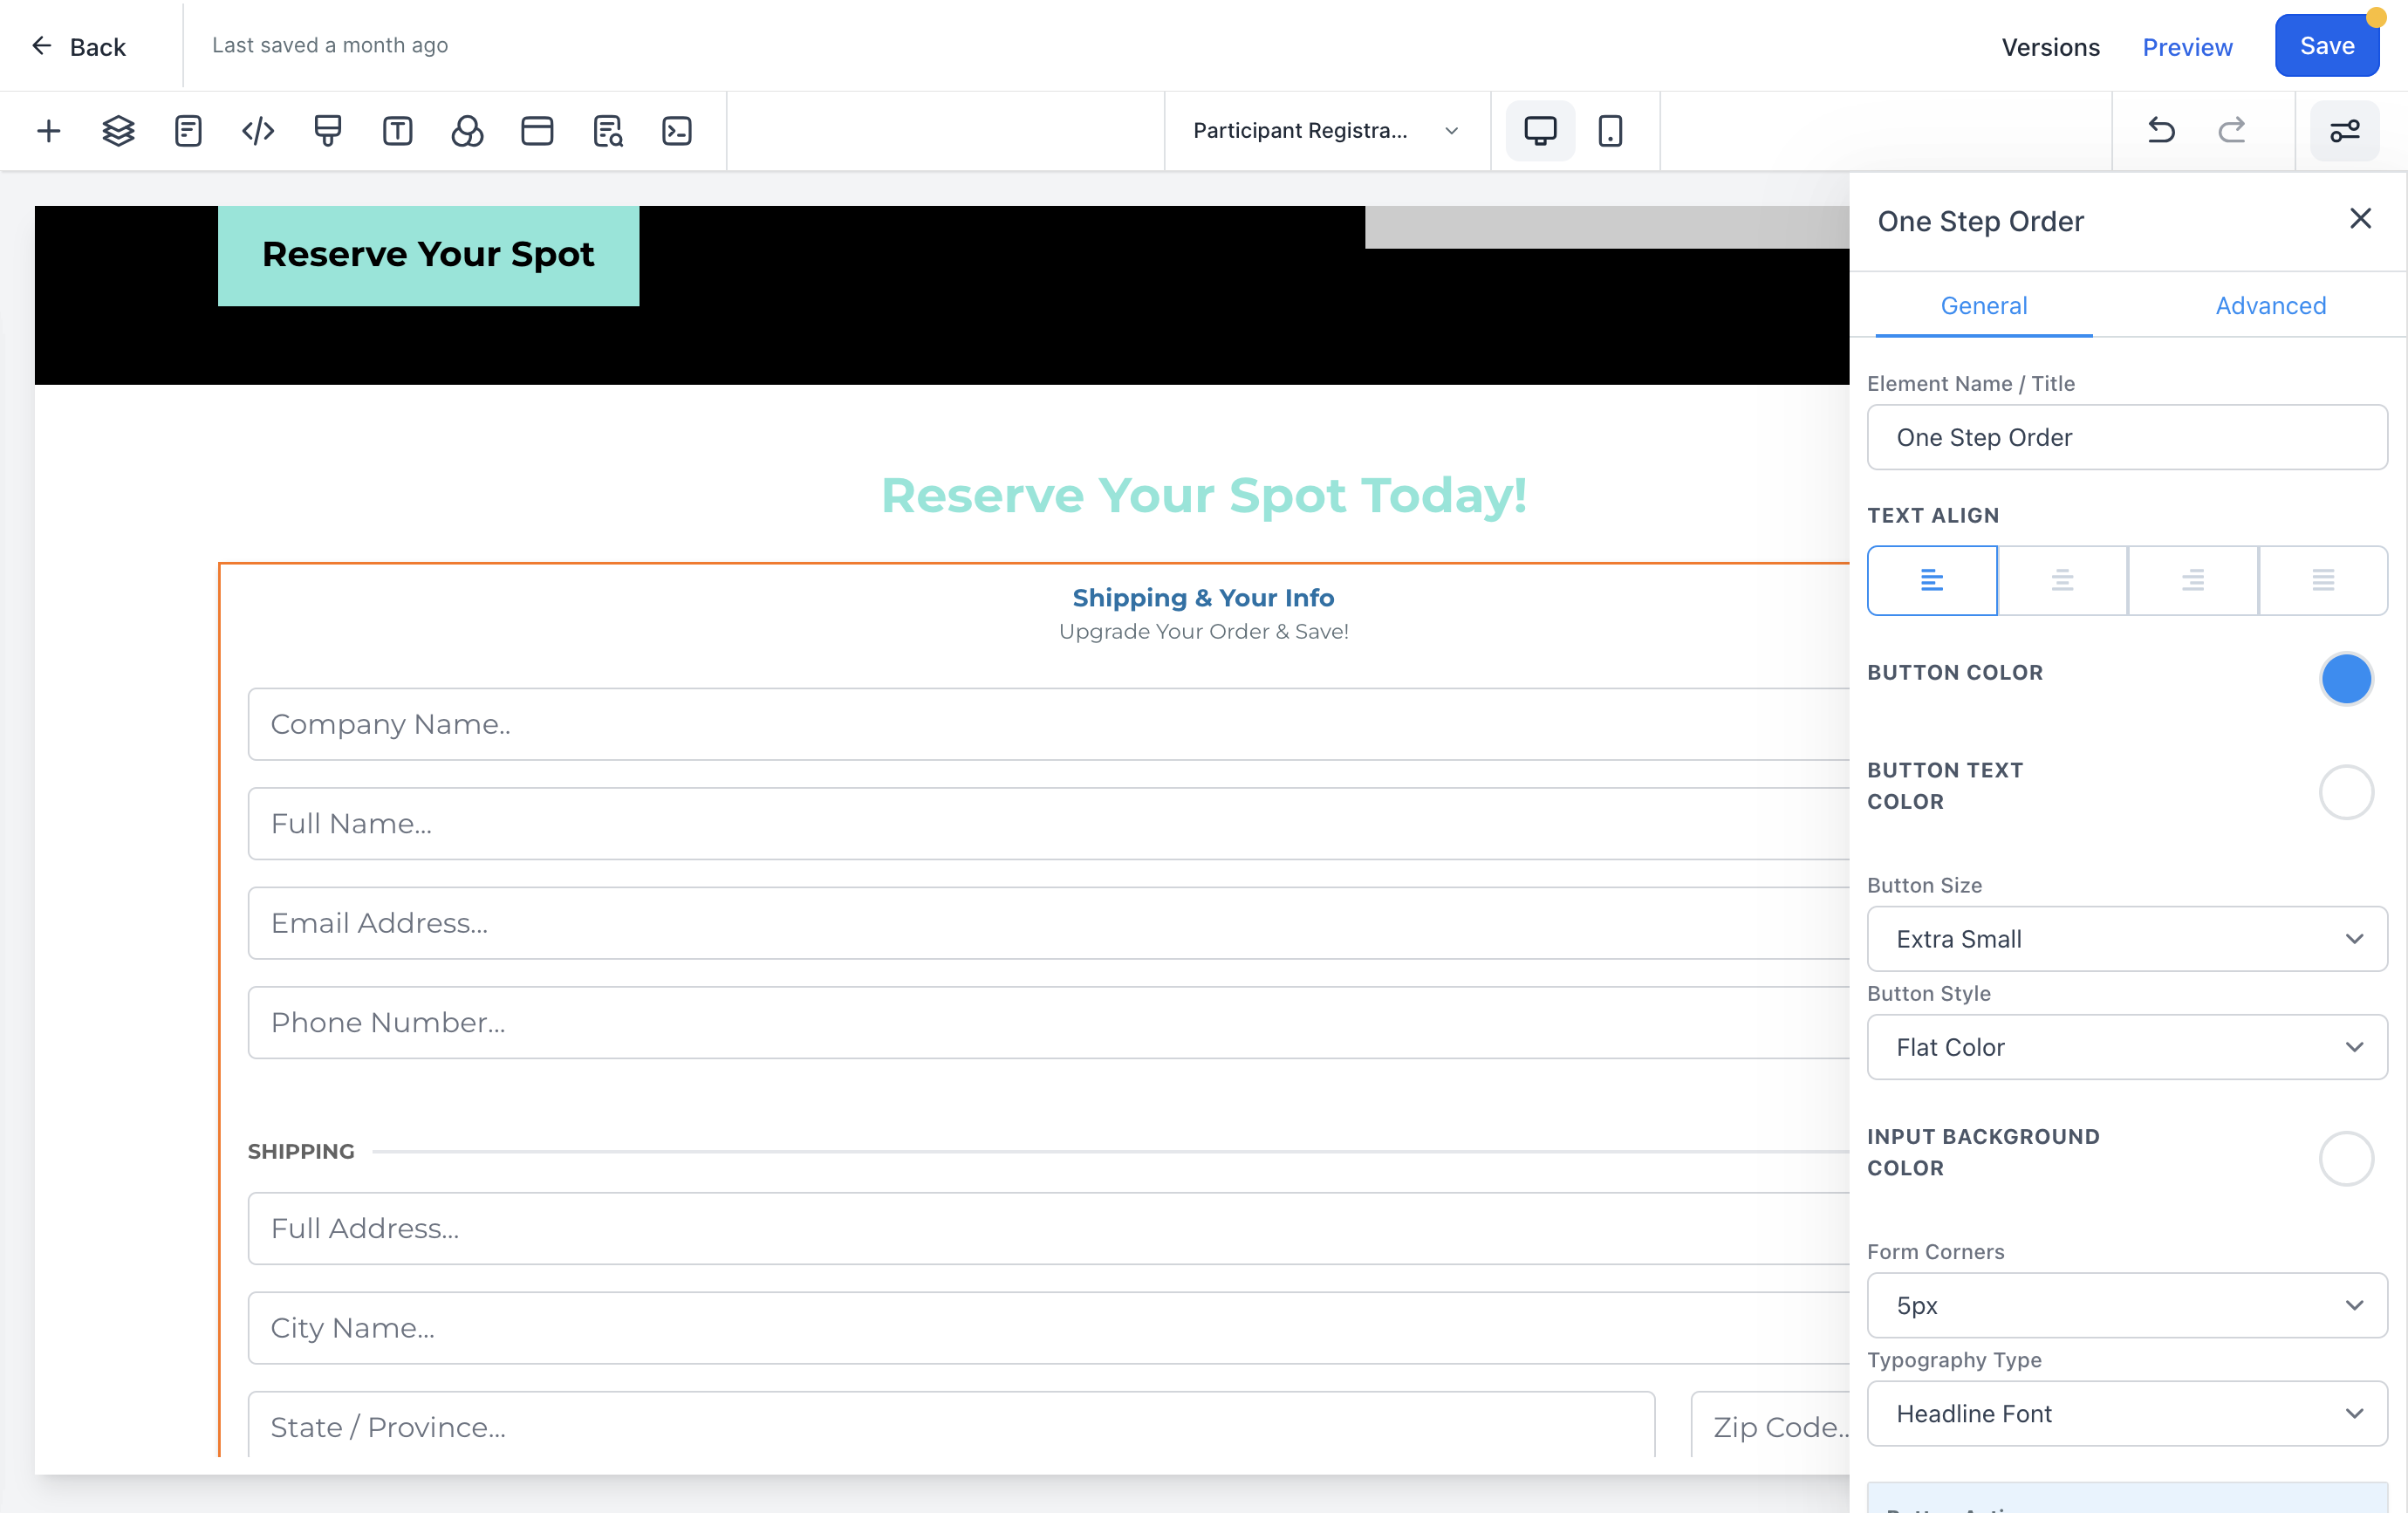Open the page document icon in toolbar
The height and width of the screenshot is (1513, 2408).
[188, 131]
